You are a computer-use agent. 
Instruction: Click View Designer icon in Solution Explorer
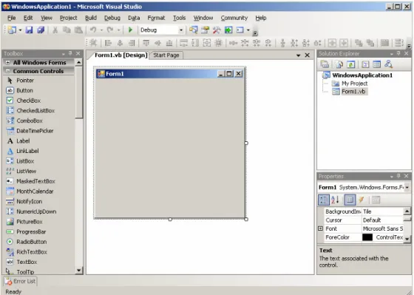(376, 64)
